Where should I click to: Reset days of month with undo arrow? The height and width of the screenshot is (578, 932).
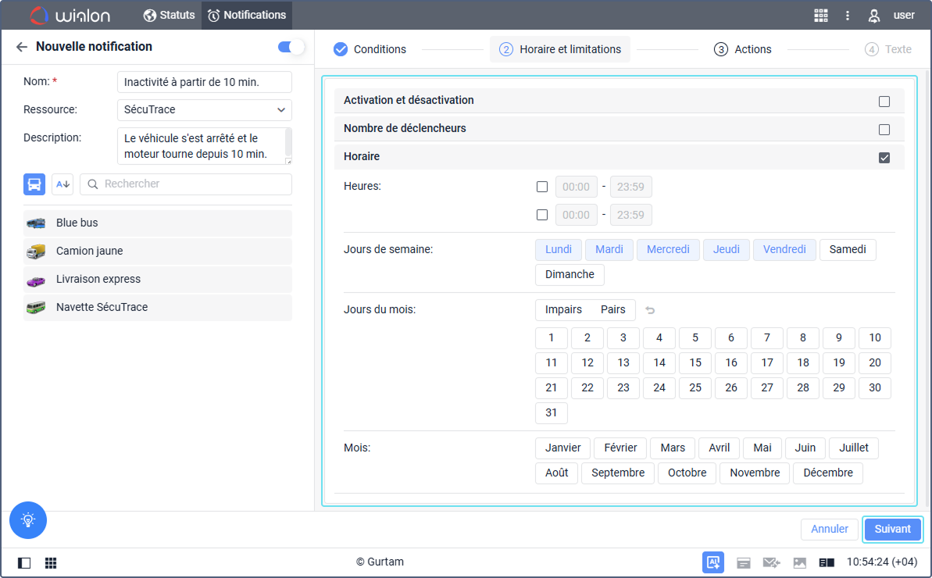650,310
